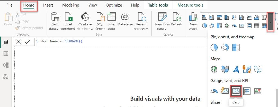Select card visual in the ribbon gallery
This screenshot has width=278, height=107.
tap(241, 26)
